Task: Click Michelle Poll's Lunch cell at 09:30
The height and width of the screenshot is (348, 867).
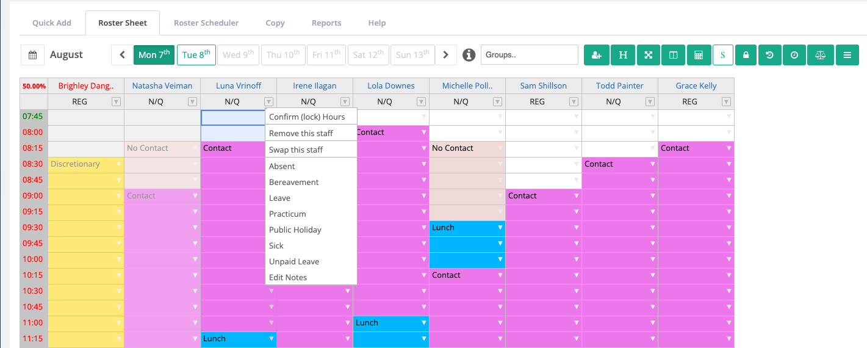Action: point(467,228)
